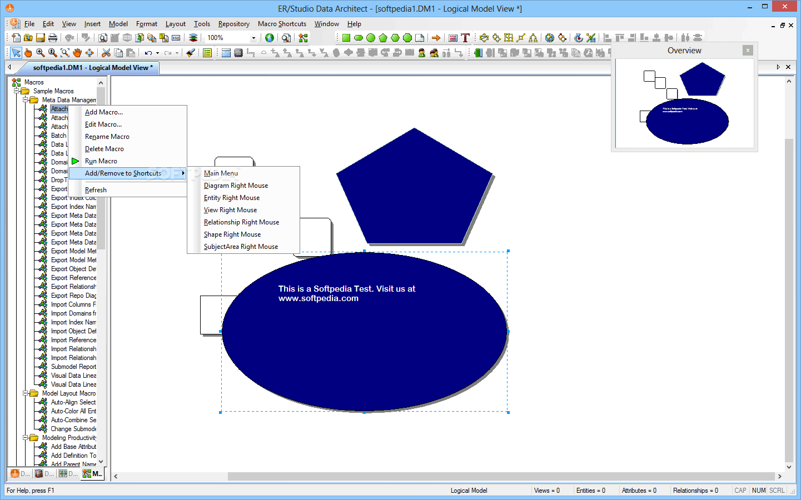Screen dimensions: 801x500
Task: Select the green circle shape tool
Action: (371, 38)
